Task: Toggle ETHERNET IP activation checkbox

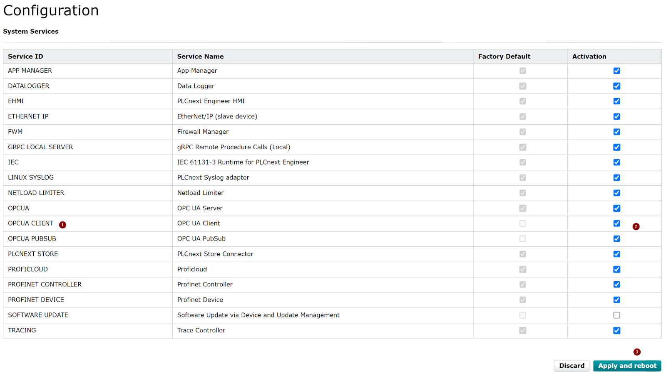Action: click(x=616, y=117)
